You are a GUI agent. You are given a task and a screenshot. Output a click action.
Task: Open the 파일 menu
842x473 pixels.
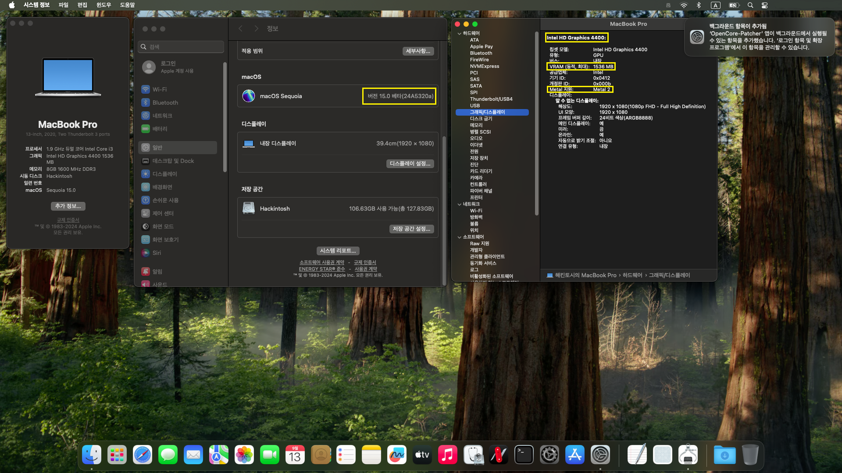point(64,5)
